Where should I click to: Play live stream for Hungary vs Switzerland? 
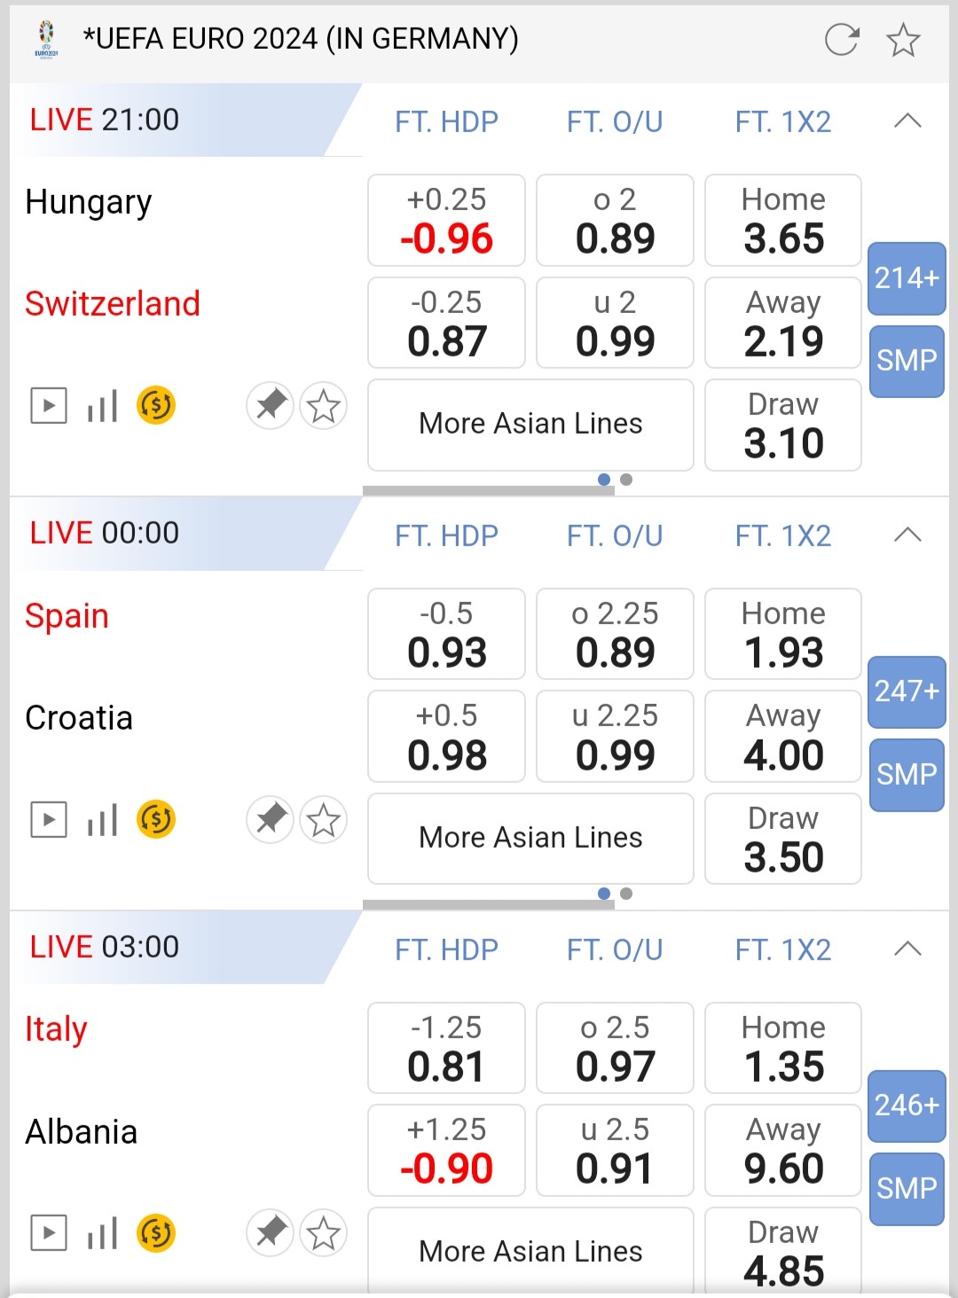pos(49,406)
